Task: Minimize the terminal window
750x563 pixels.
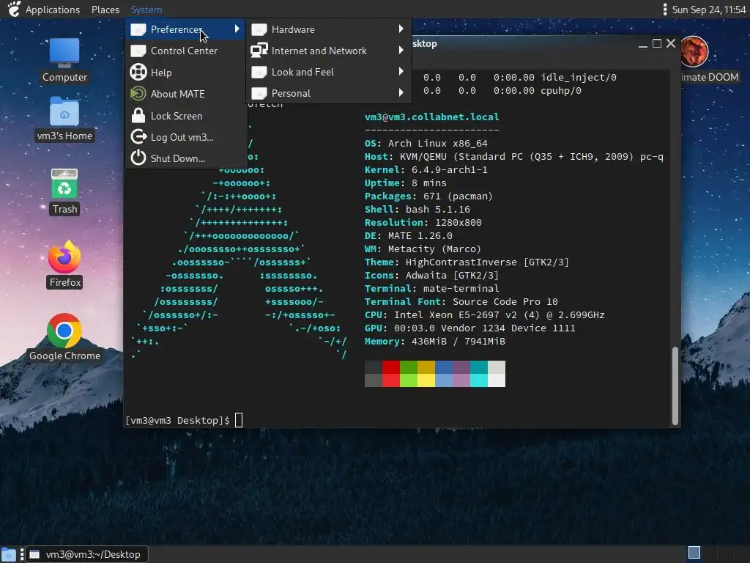Action: (643, 45)
